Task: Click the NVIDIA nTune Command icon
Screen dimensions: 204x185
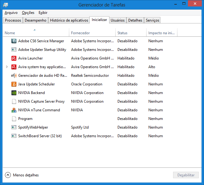Action: tap(14, 110)
